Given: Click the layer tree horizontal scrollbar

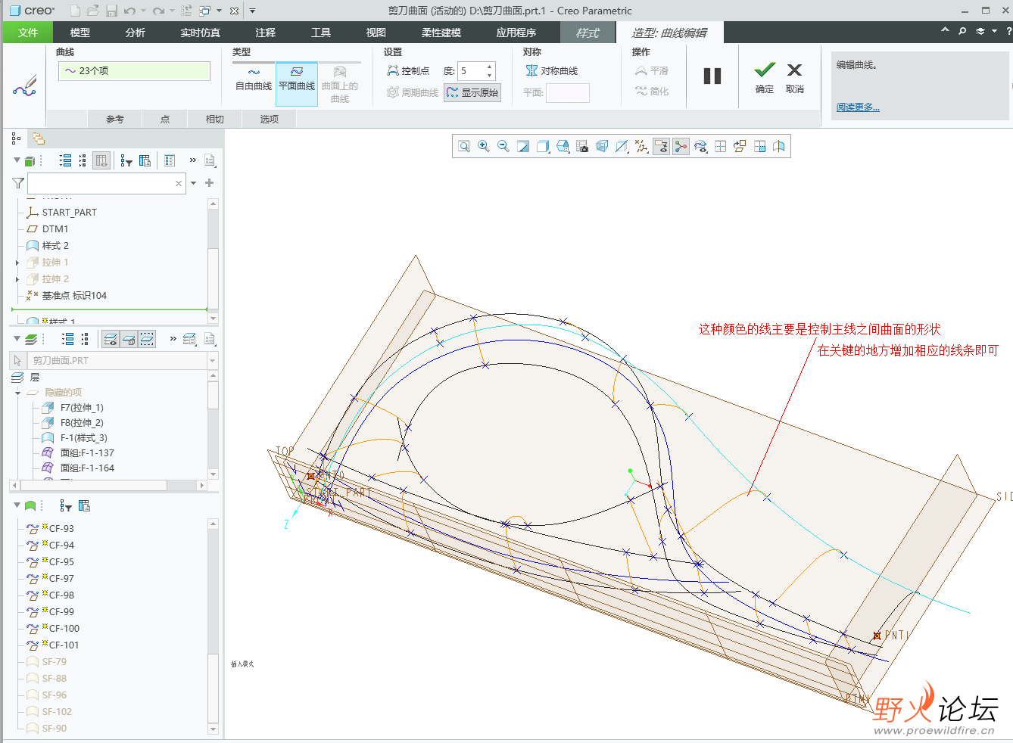Looking at the screenshot, I should 108,485.
